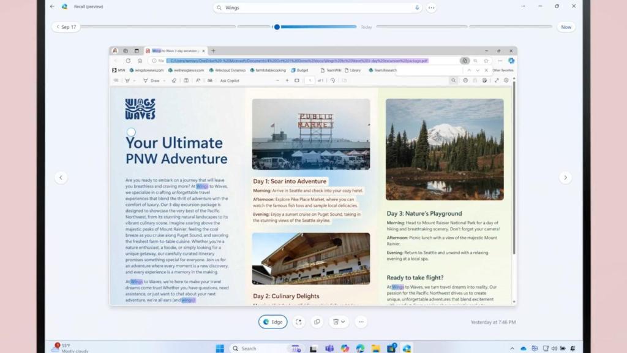
Task: Open the wingstowaves.com favorite
Action: pos(139,70)
